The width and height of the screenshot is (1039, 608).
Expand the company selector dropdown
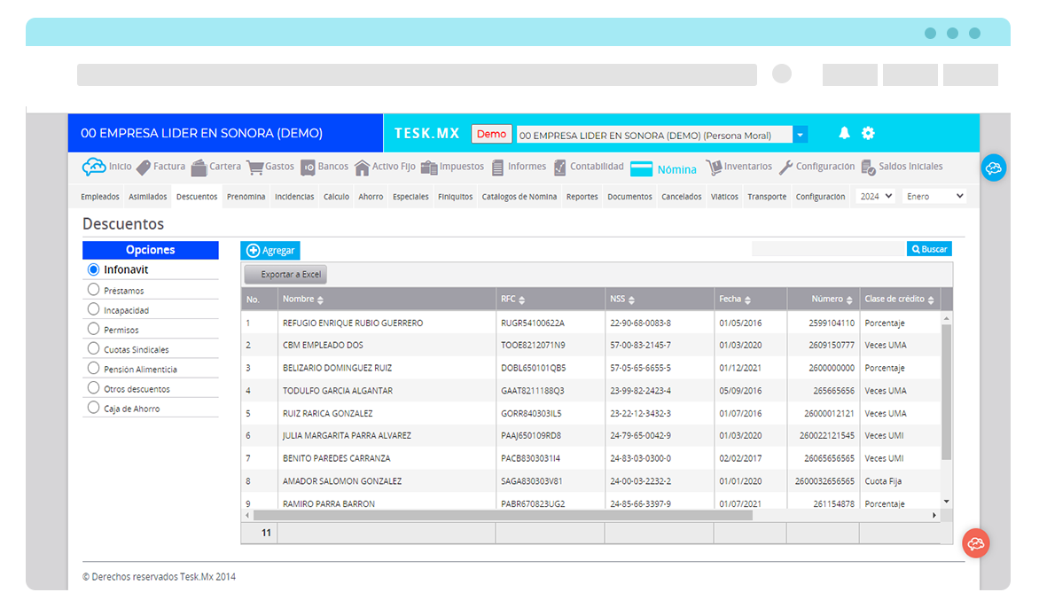pyautogui.click(x=801, y=135)
